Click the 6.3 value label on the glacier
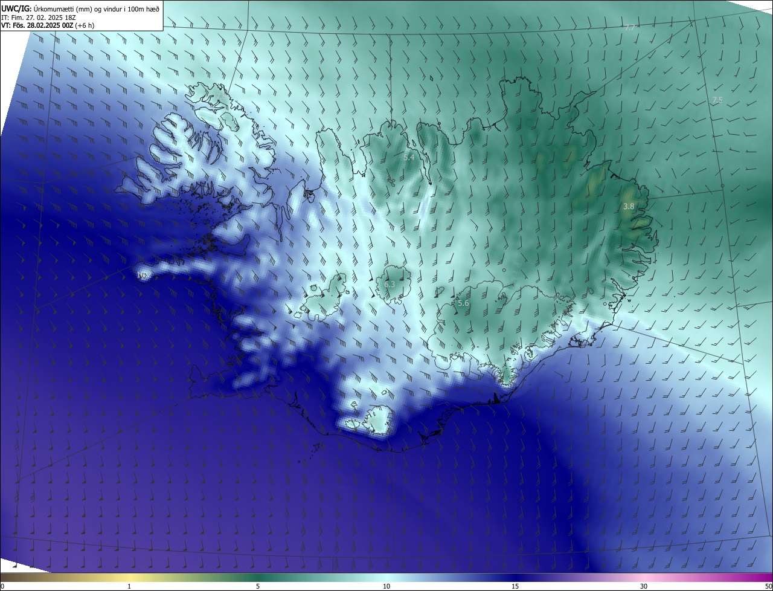 pyautogui.click(x=390, y=284)
